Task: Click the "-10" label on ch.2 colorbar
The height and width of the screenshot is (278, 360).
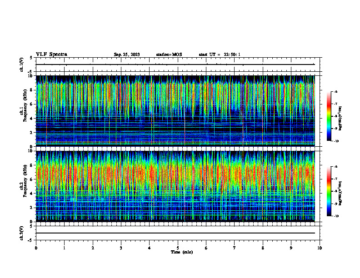Action: pyautogui.click(x=336, y=216)
